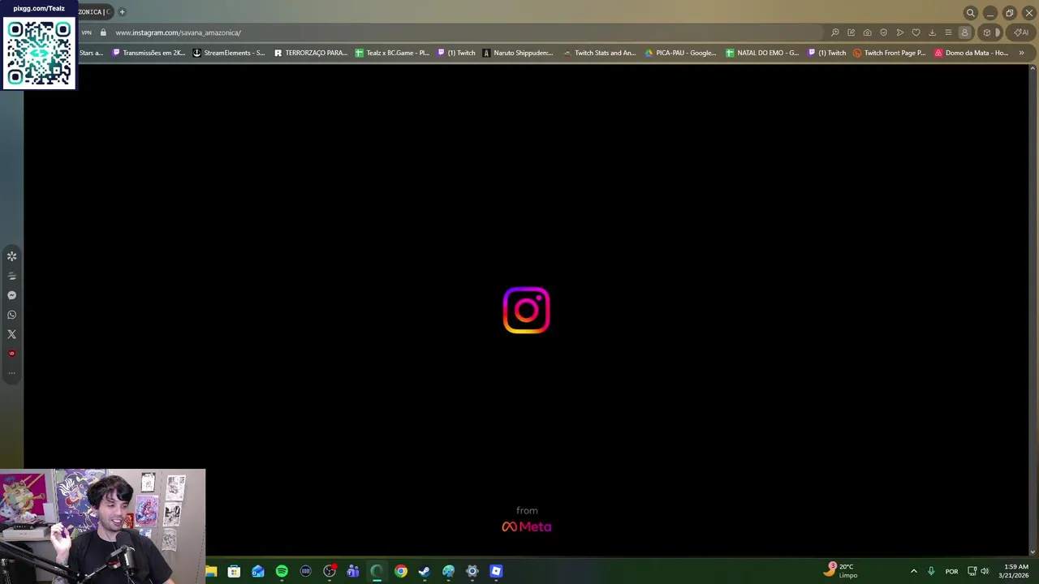The image size is (1039, 584).
Task: Open the volume speaker tray icon
Action: click(x=985, y=571)
